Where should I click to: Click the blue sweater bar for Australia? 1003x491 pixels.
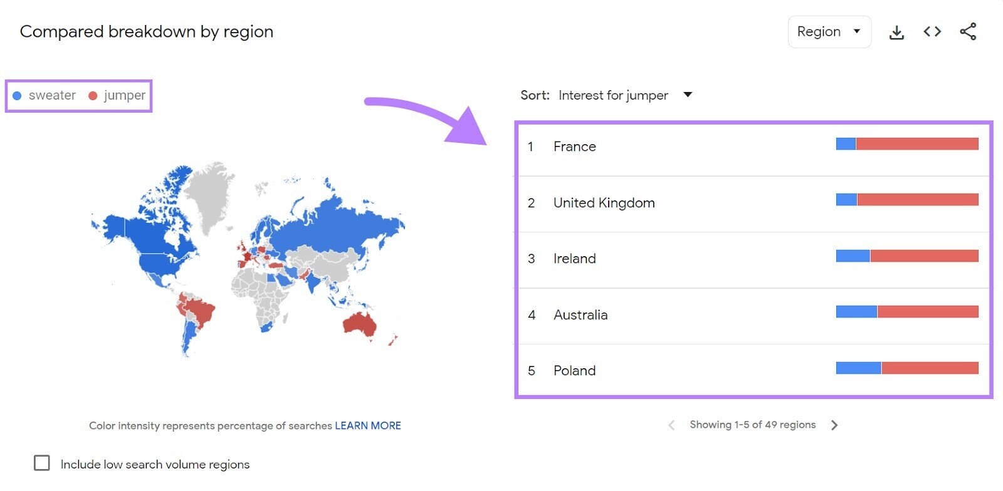coord(856,311)
